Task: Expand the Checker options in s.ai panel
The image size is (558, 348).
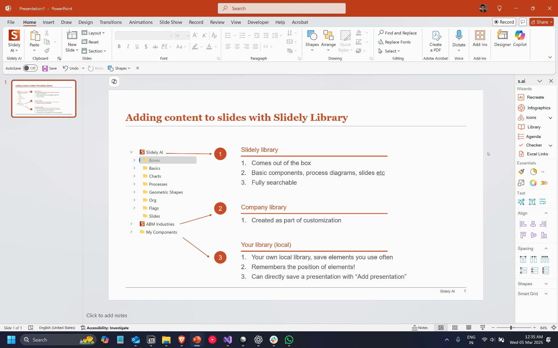Action: tap(550, 145)
